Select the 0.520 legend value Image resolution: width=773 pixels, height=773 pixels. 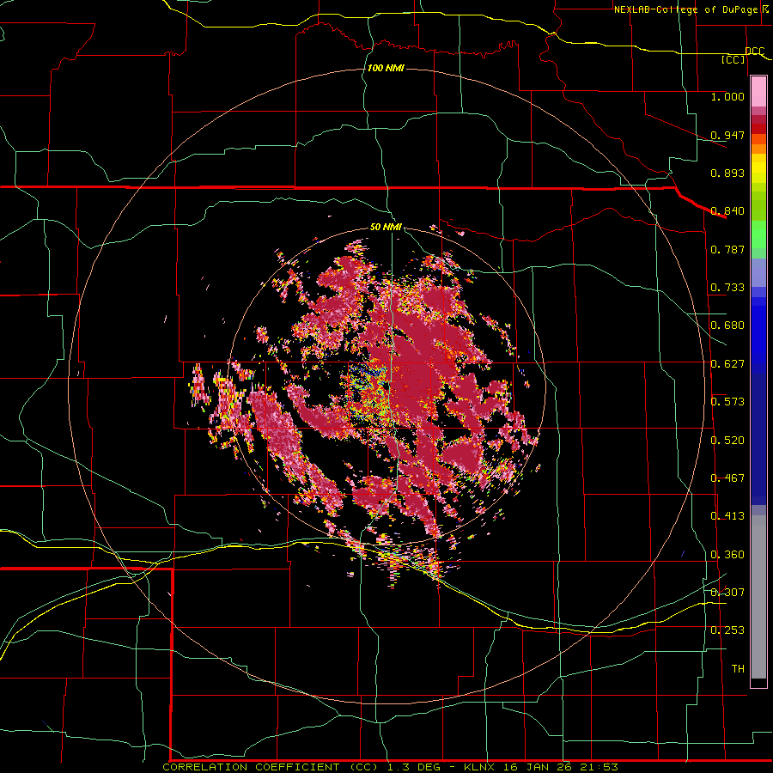727,441
